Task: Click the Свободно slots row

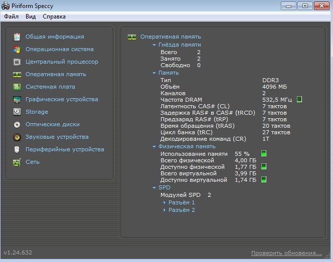Action: click(181, 65)
